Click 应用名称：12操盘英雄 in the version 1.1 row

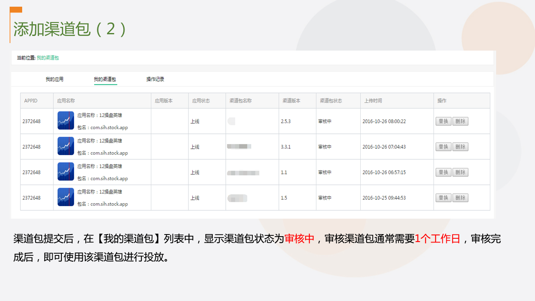click(100, 166)
